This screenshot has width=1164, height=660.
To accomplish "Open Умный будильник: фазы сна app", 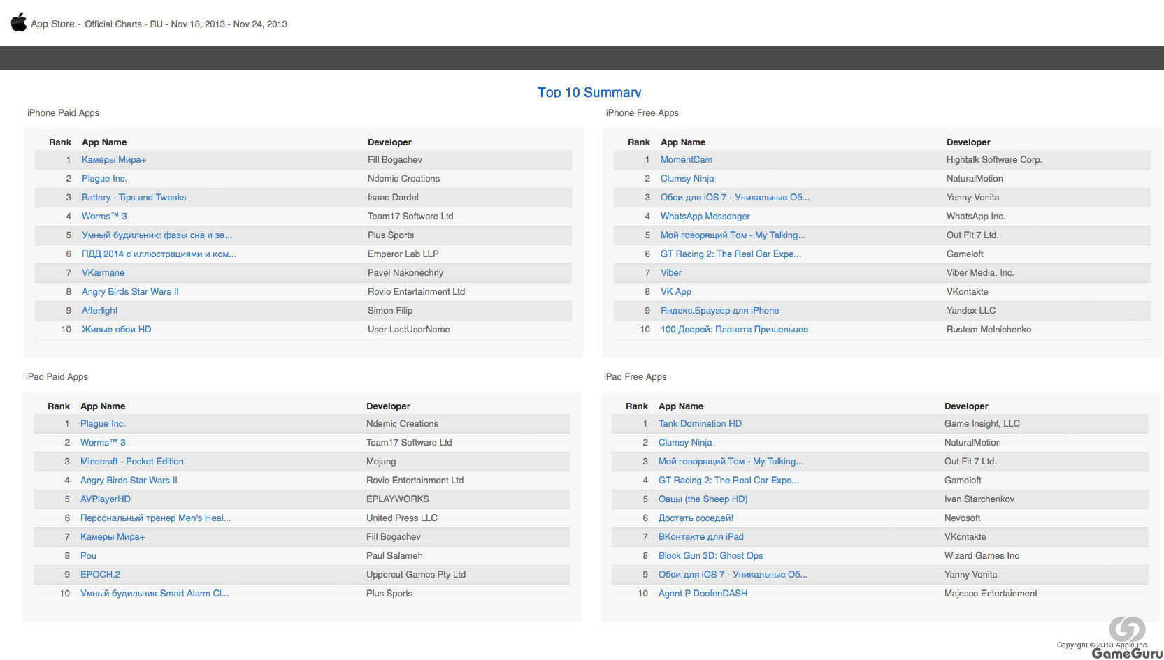I will [157, 235].
